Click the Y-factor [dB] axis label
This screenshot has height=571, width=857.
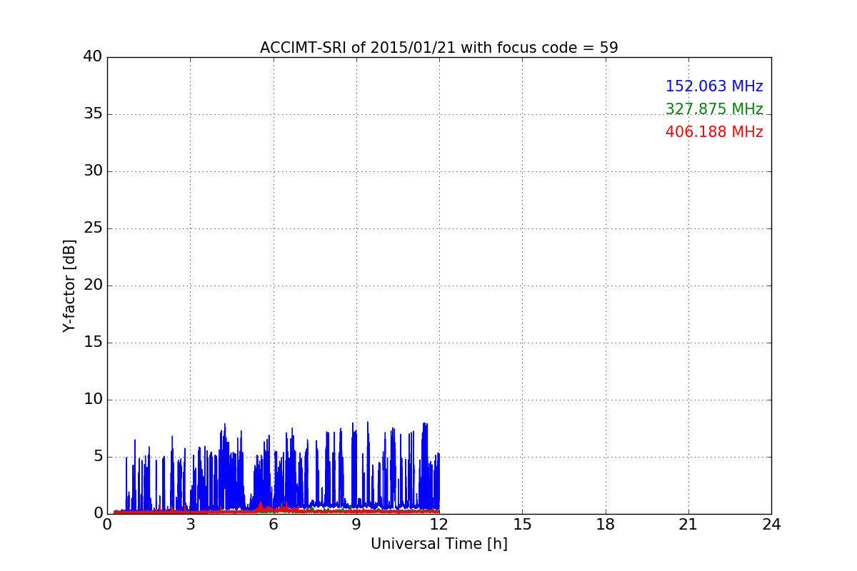pyautogui.click(x=69, y=285)
